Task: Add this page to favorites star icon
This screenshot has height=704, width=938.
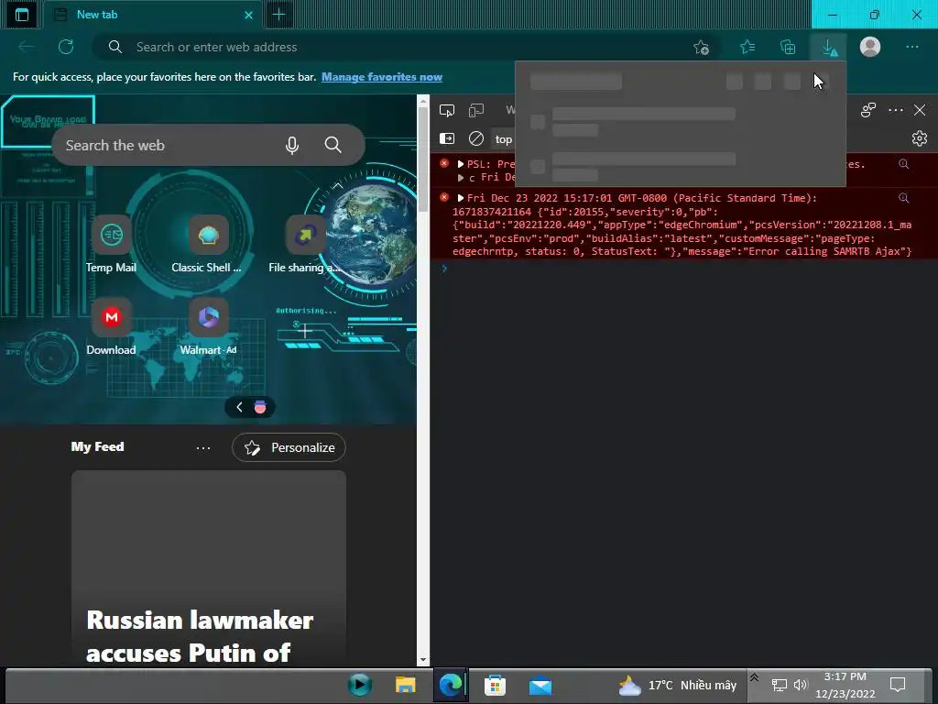Action: pos(701,48)
